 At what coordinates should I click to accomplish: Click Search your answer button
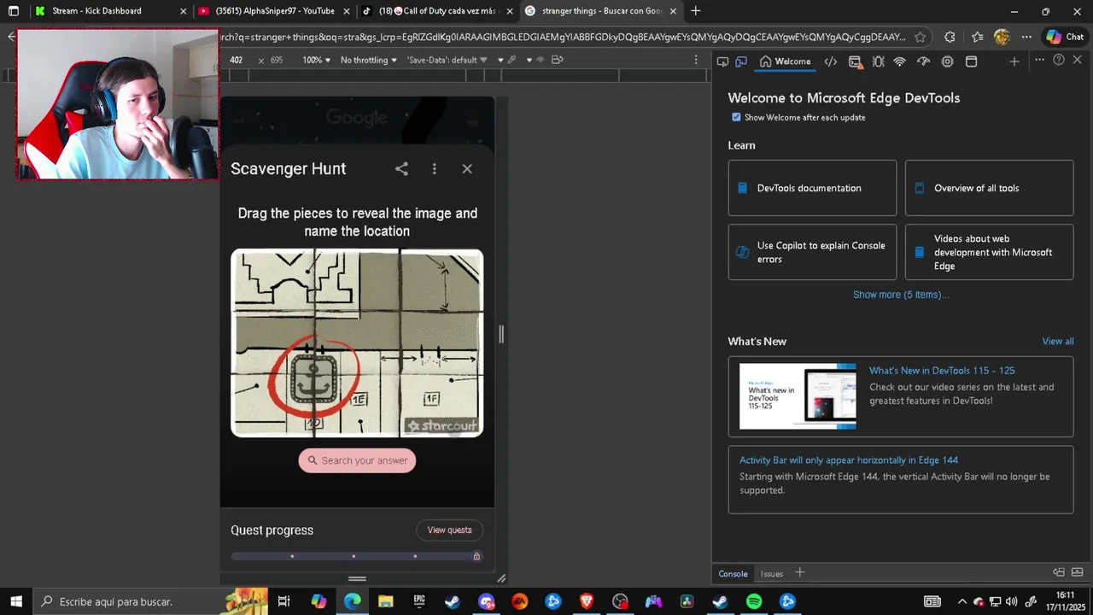[357, 460]
